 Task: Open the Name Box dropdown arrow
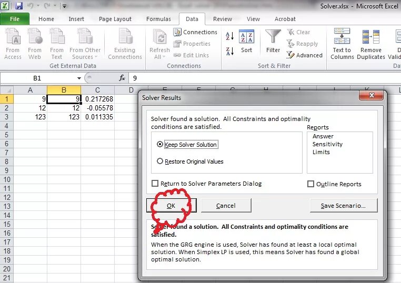point(79,78)
